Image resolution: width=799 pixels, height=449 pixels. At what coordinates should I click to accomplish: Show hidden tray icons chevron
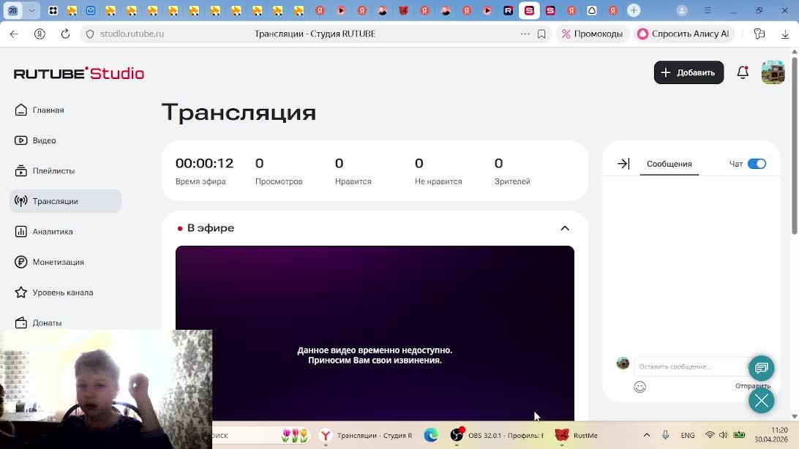pos(647,435)
